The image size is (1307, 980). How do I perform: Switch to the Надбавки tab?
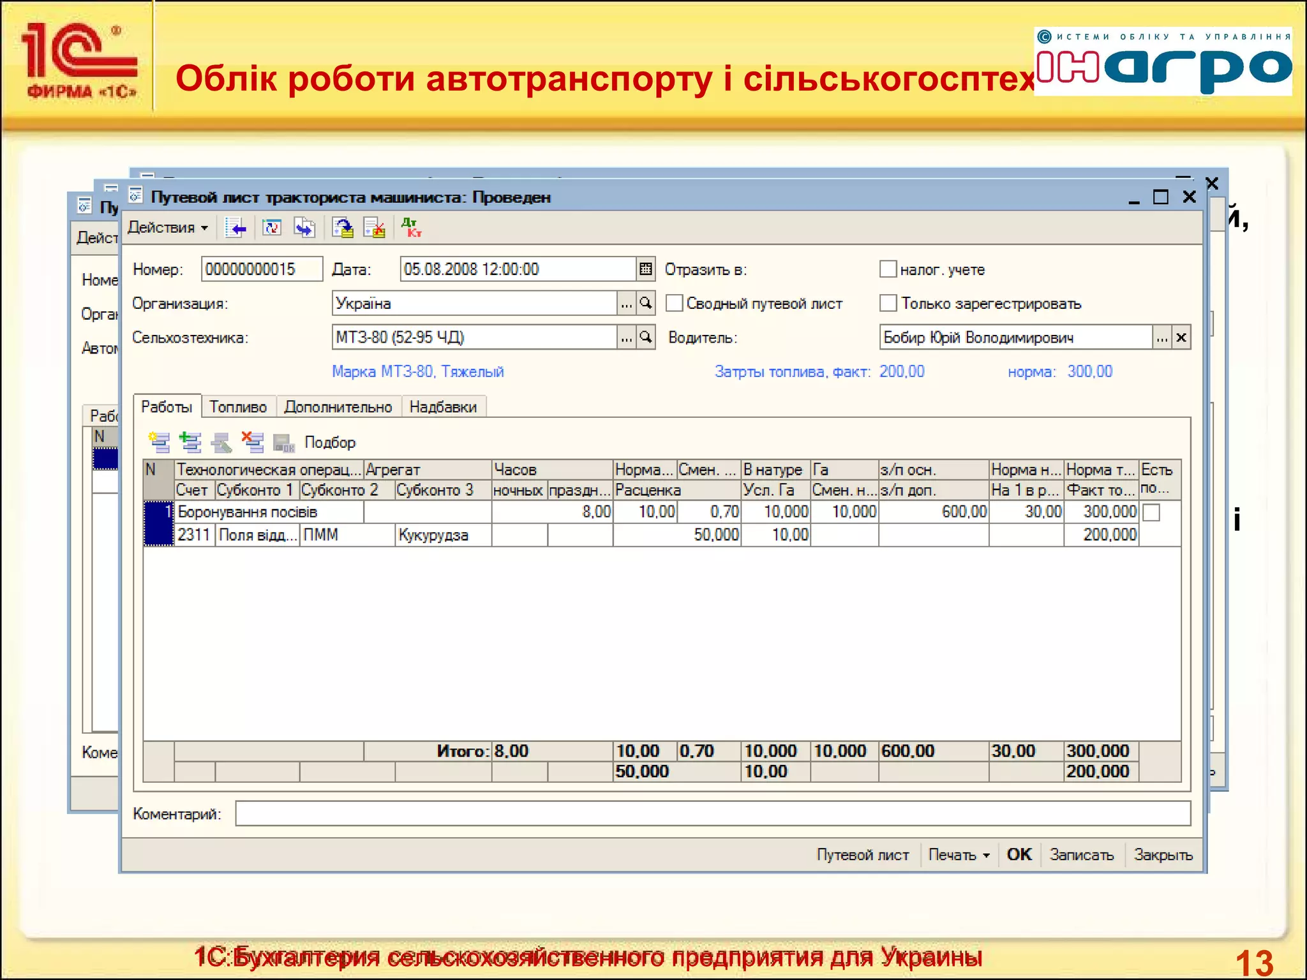[443, 407]
